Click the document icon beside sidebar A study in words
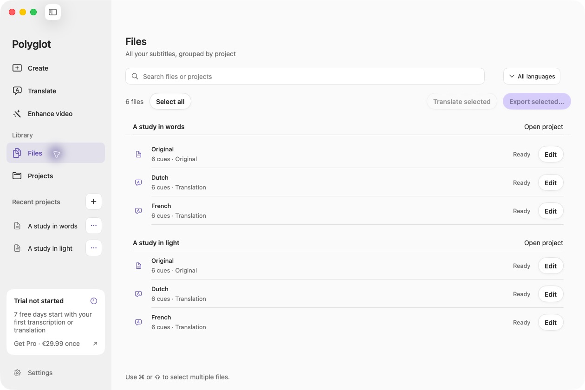 (x=17, y=226)
